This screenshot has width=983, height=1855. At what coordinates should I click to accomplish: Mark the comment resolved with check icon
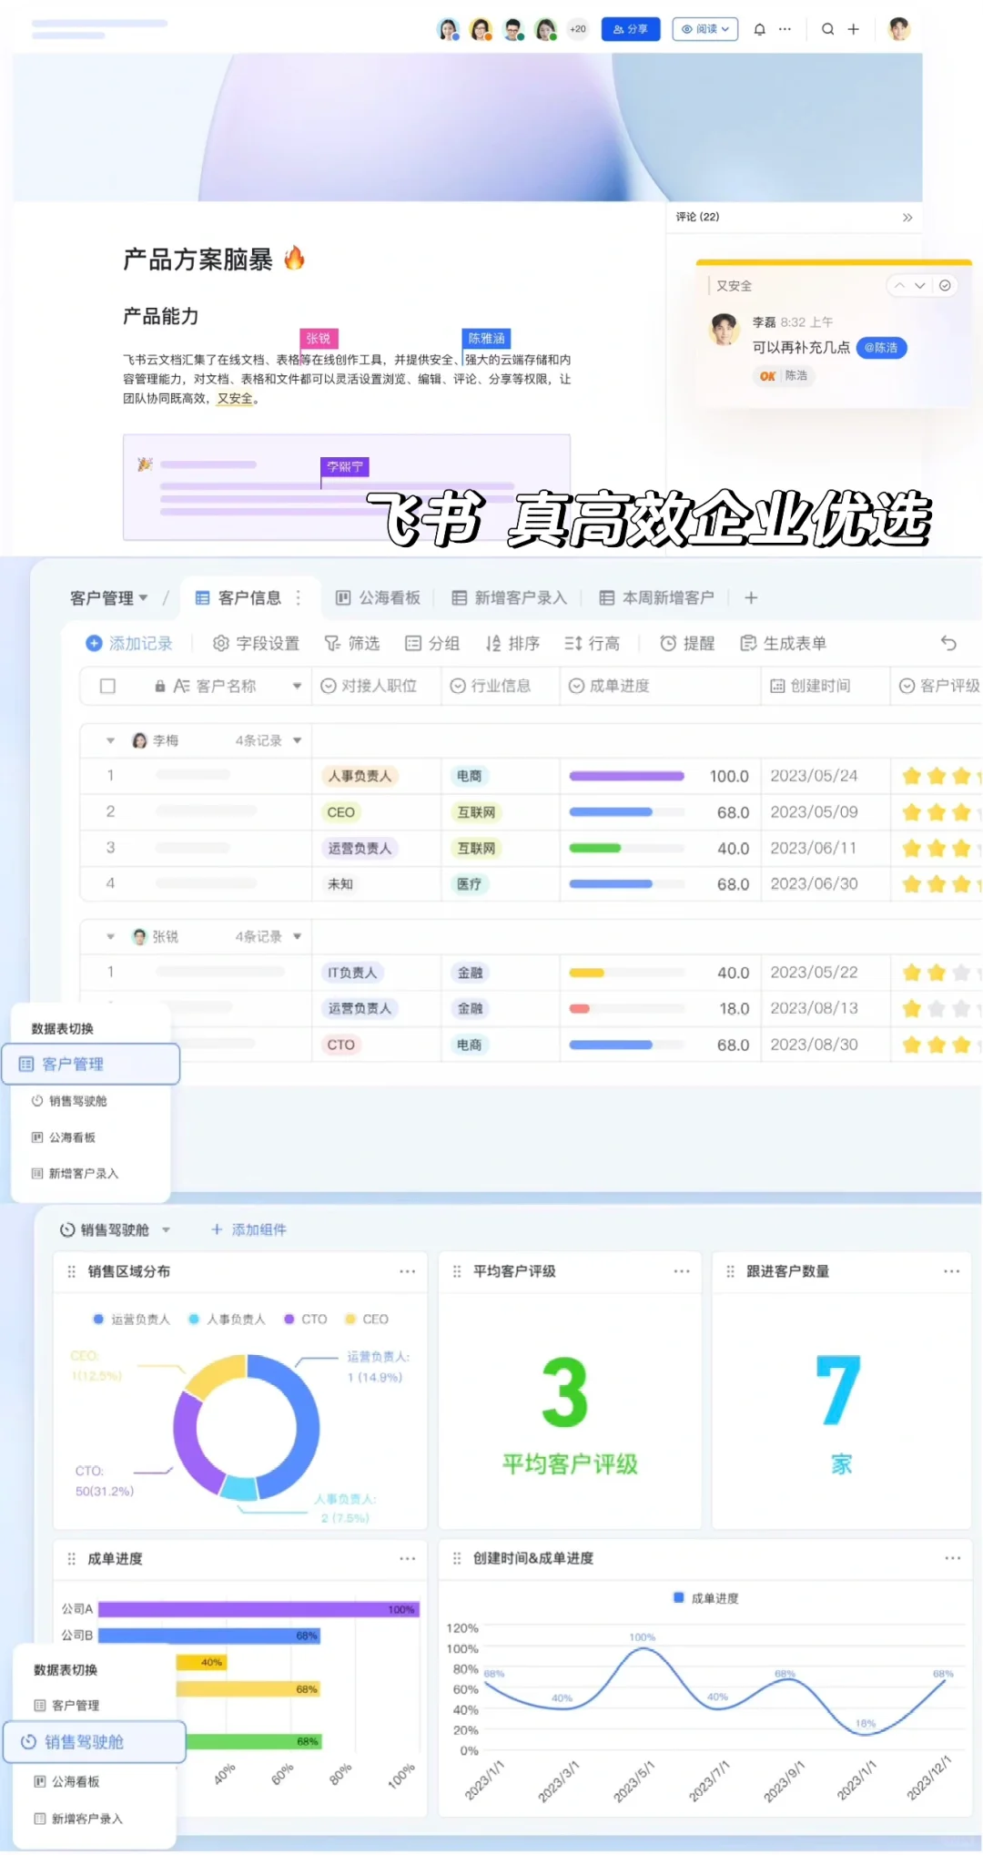[945, 286]
